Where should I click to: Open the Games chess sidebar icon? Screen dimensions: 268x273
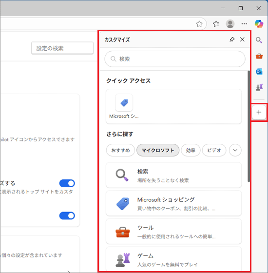pyautogui.click(x=259, y=87)
